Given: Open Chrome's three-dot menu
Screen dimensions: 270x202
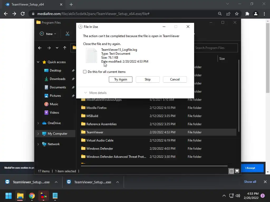Looking at the screenshot, I should point(264,14).
